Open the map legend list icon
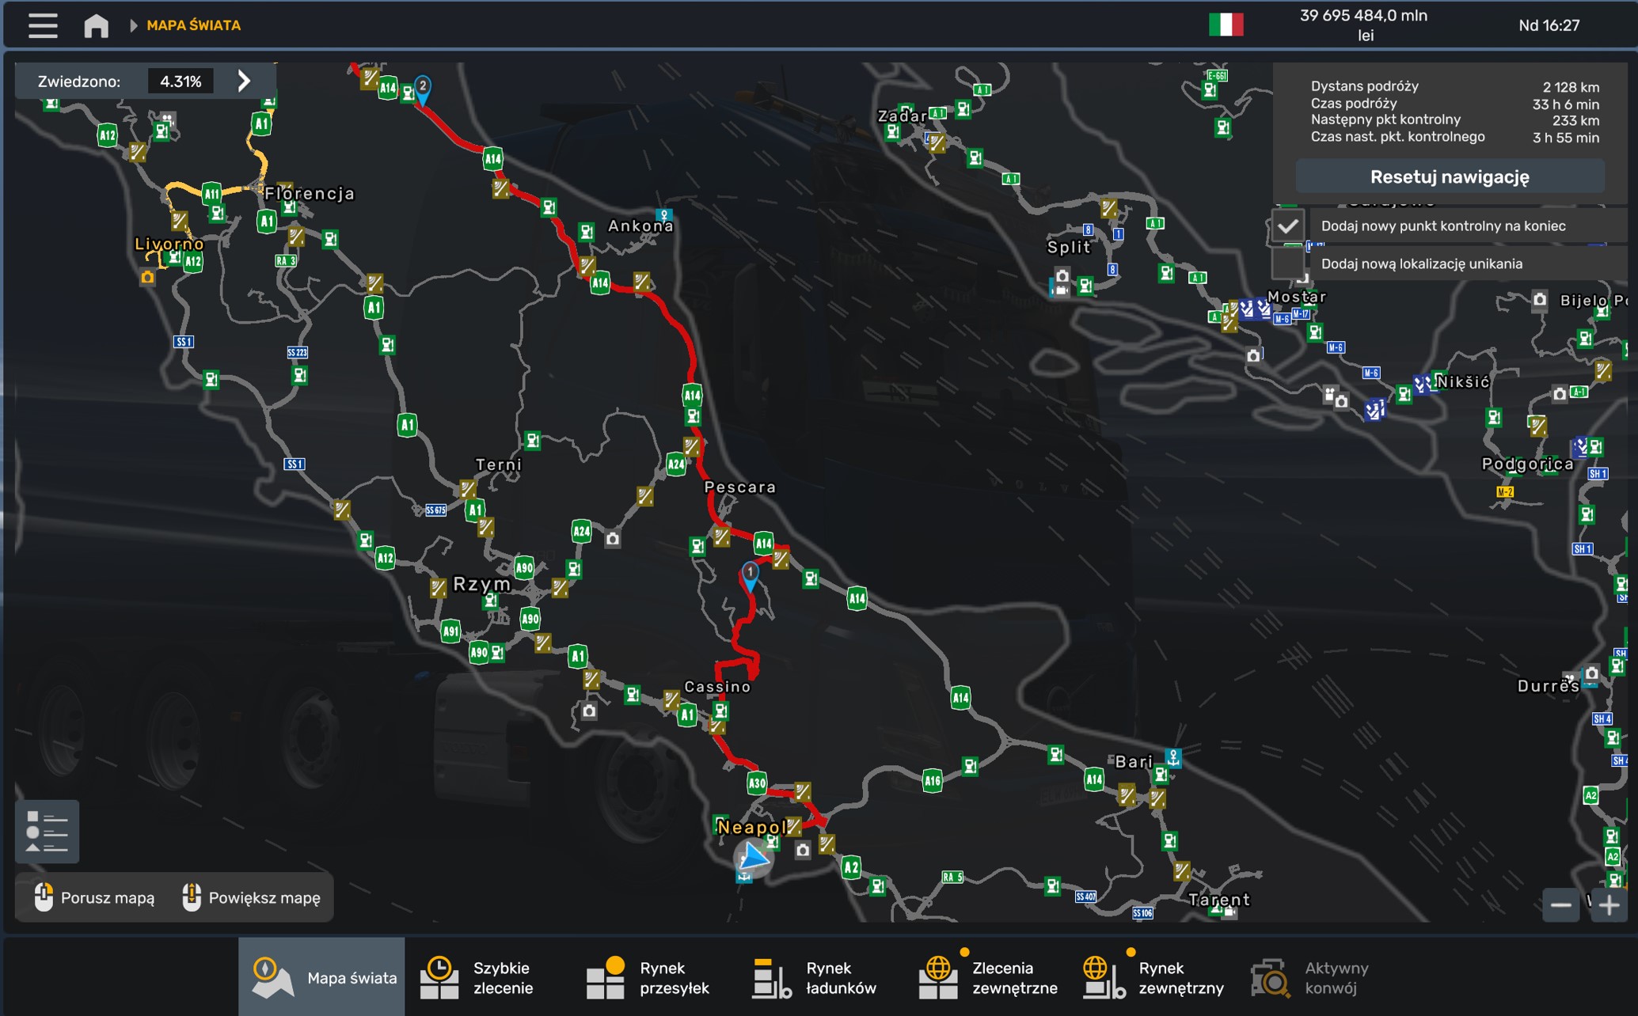1638x1016 pixels. (47, 831)
